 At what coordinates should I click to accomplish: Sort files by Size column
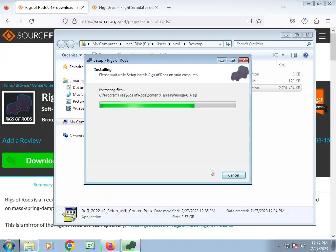point(282,65)
